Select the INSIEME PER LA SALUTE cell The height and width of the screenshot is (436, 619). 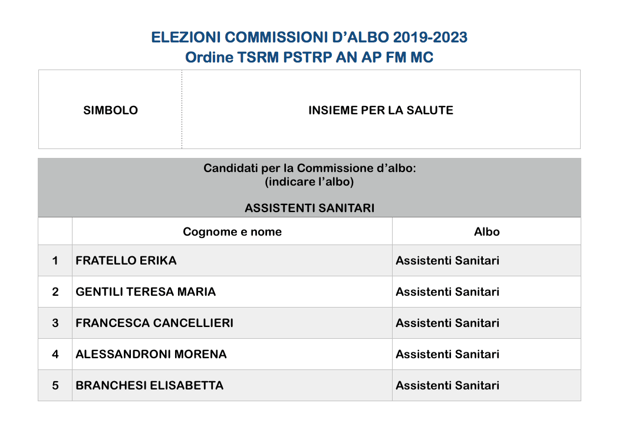[x=381, y=110]
